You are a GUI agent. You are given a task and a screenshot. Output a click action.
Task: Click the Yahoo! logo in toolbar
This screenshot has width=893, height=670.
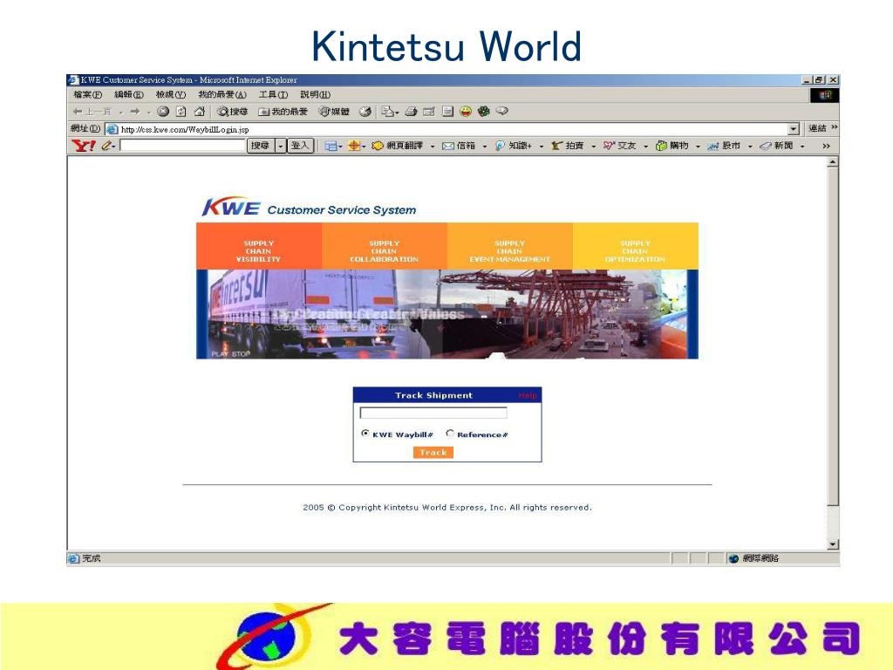pos(84,146)
